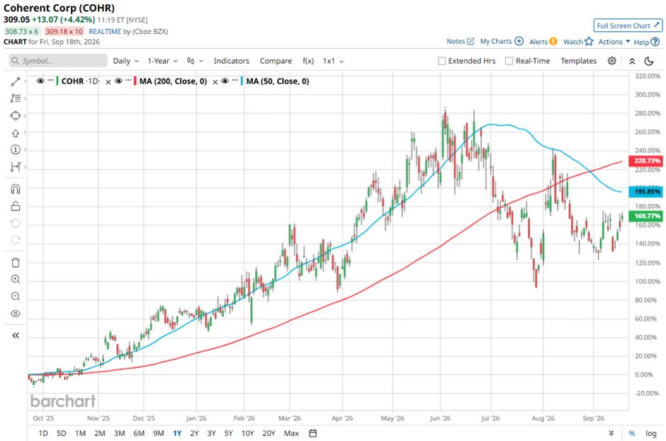Click the Full Screen Chart button

pyautogui.click(x=628, y=25)
